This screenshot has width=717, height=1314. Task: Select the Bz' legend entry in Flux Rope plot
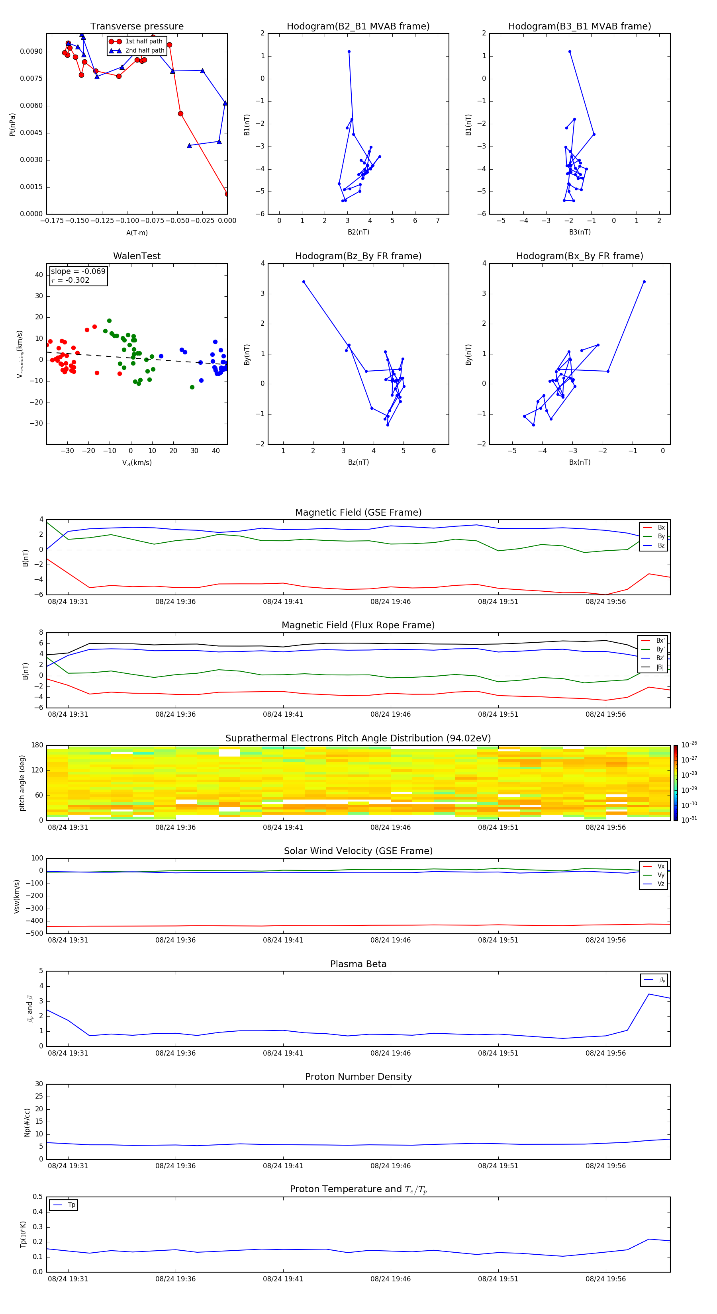pyautogui.click(x=653, y=659)
